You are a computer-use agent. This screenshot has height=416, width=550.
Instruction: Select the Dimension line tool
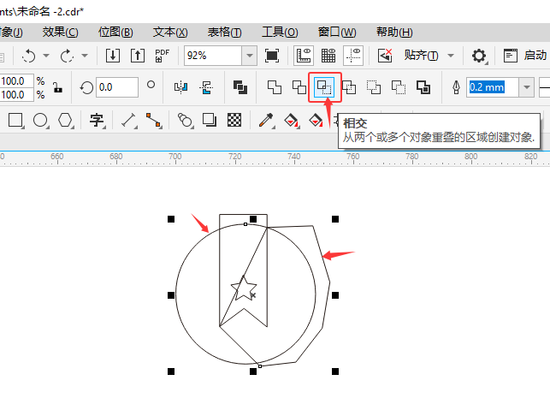click(128, 121)
